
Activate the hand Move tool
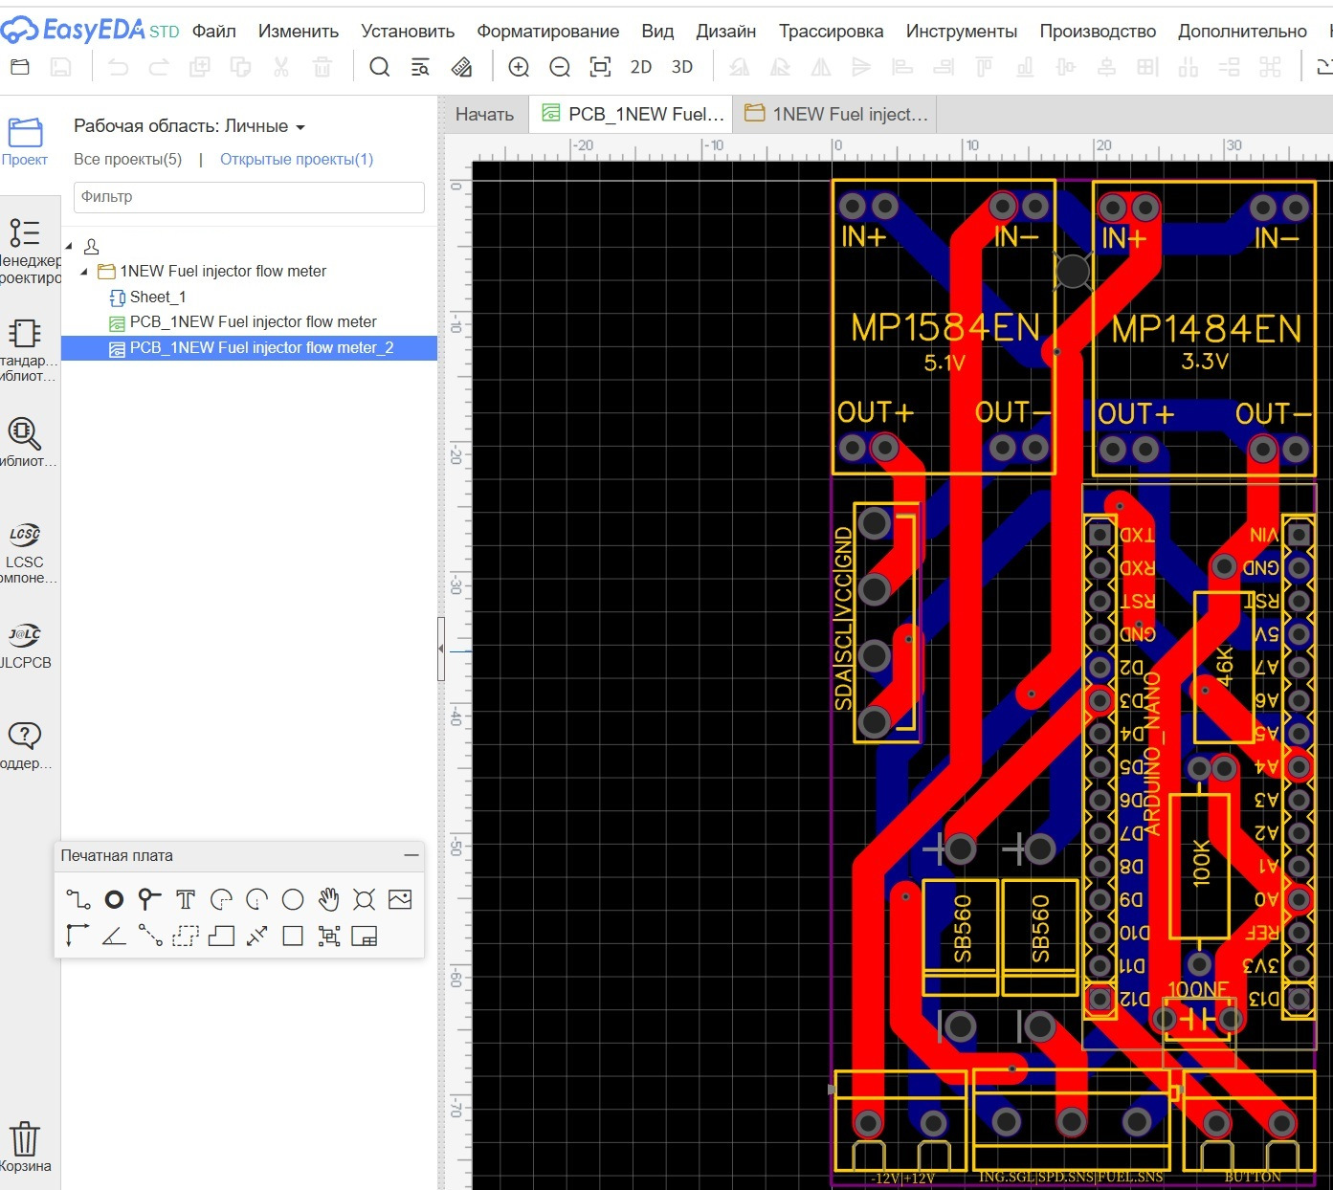pyautogui.click(x=328, y=899)
